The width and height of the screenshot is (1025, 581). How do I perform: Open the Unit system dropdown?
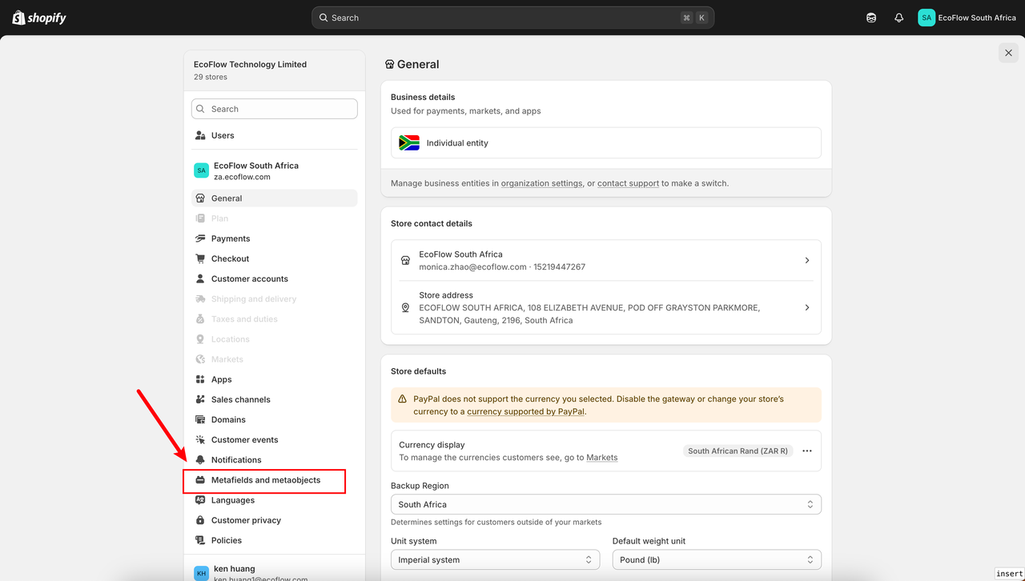click(495, 560)
